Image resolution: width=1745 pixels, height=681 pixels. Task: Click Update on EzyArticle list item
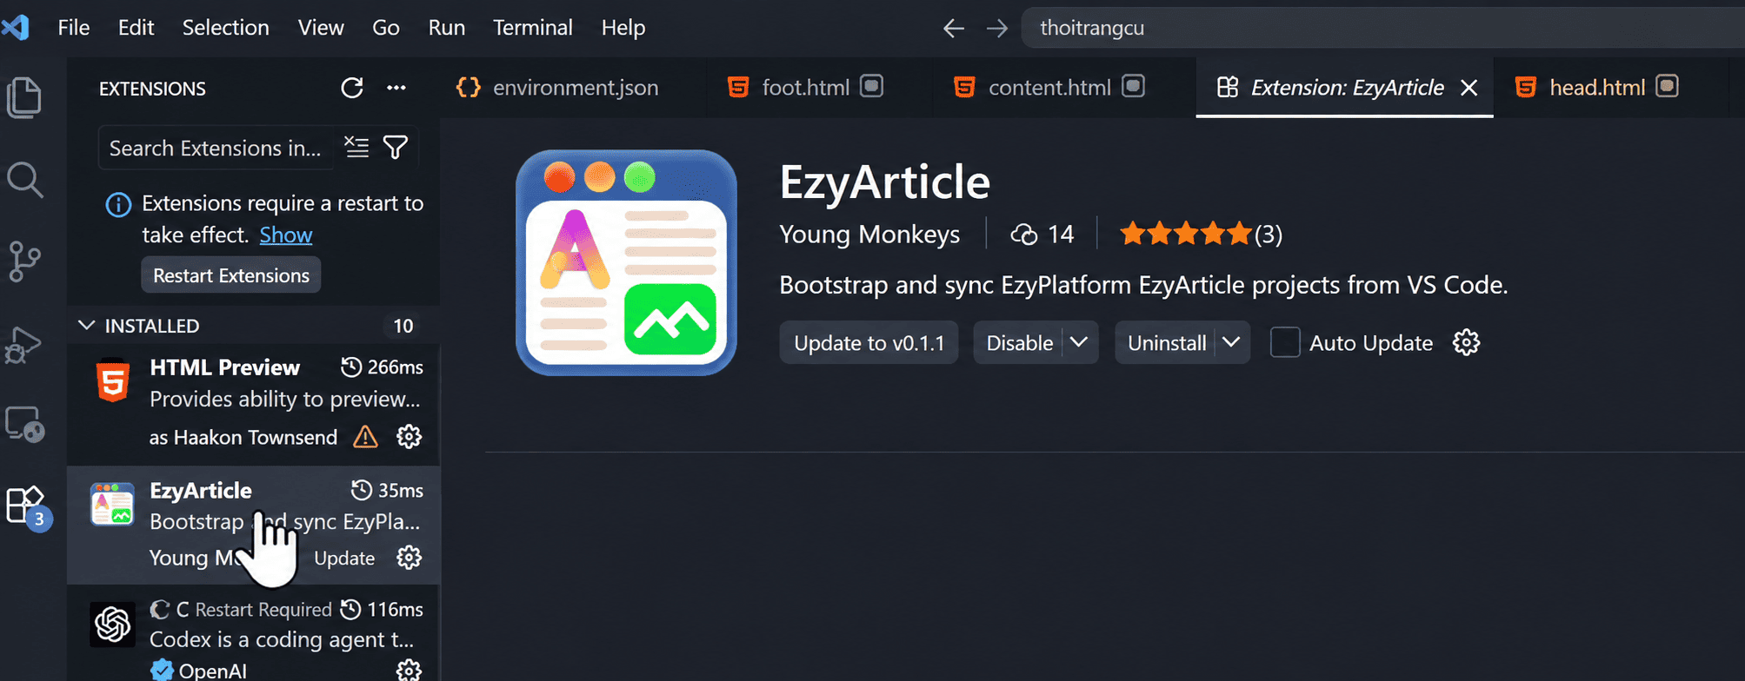[x=344, y=559]
